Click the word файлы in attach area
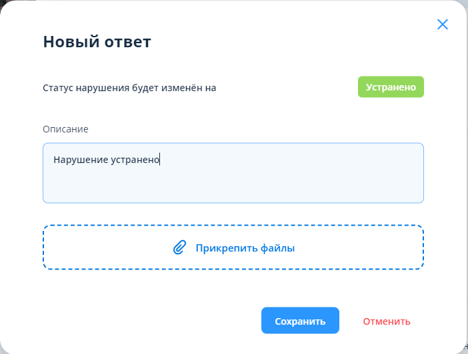This screenshot has width=468, height=354. (279, 248)
